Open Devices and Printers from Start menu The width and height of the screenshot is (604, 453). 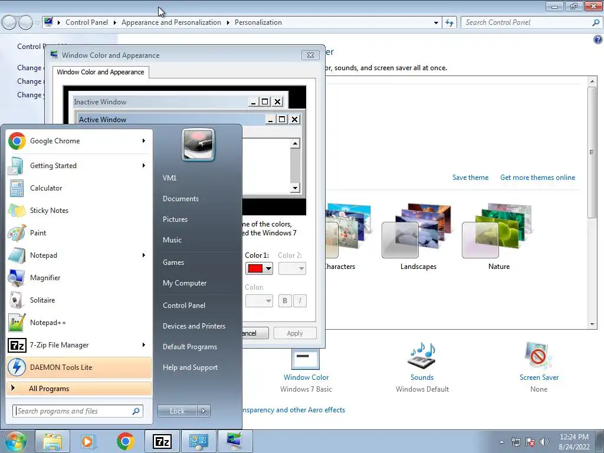[x=193, y=326]
